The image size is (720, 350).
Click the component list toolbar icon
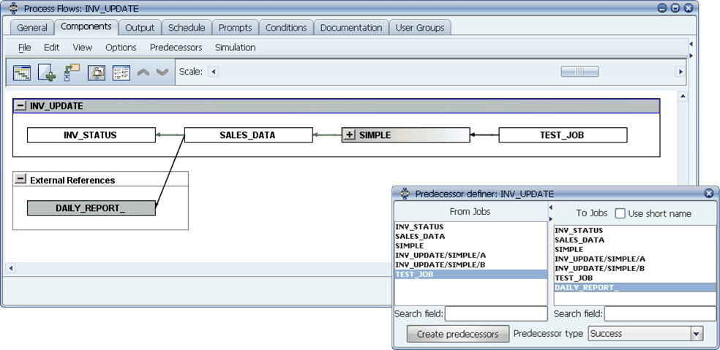121,72
